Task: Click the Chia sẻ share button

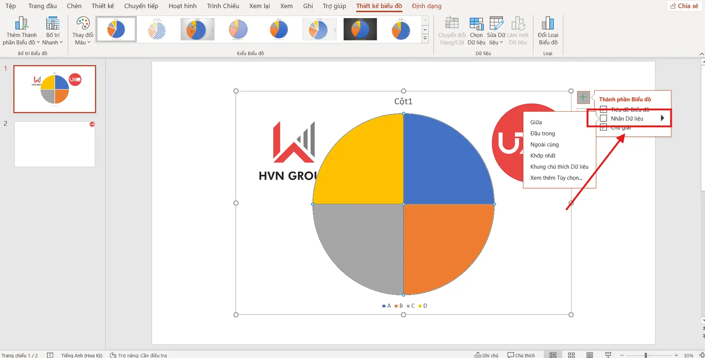Action: pos(685,6)
